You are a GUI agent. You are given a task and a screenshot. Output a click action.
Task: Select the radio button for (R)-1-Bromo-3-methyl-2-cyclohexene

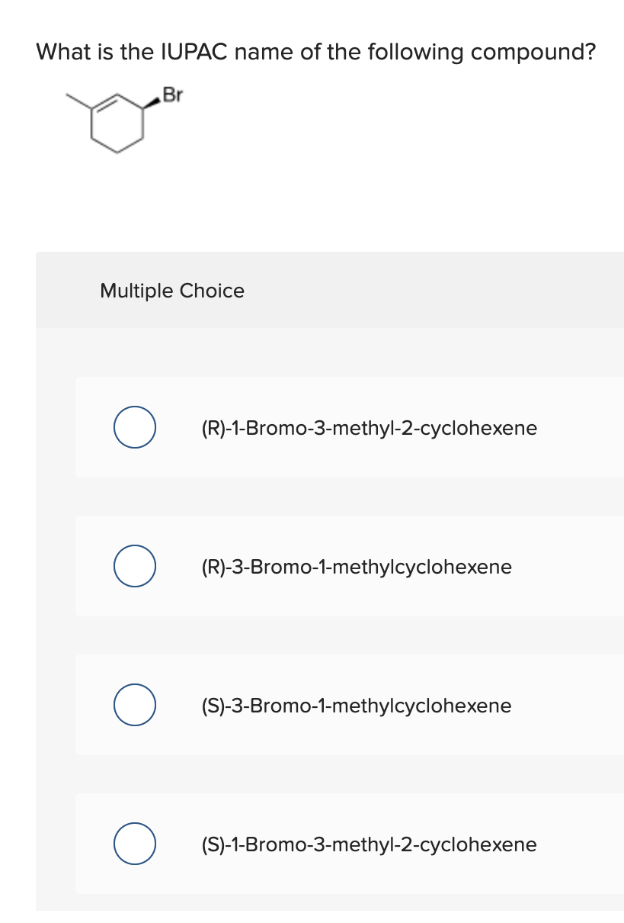click(136, 428)
